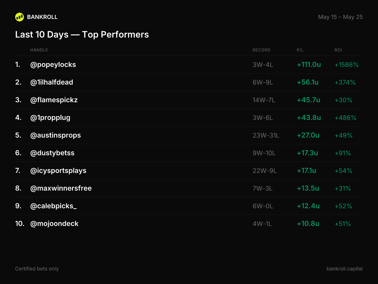Click the +31% ROI value
The image size is (378, 284).
343,188
